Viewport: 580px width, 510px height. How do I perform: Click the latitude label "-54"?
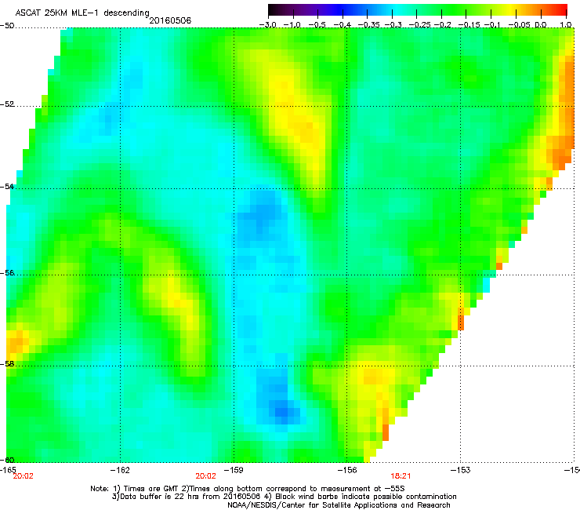(7, 186)
